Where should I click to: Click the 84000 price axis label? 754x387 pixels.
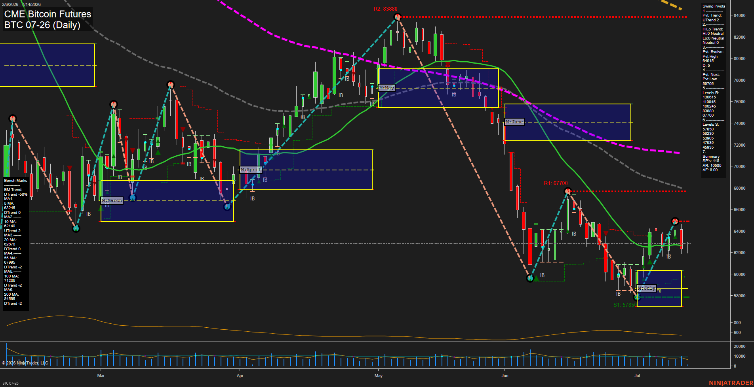click(x=739, y=16)
